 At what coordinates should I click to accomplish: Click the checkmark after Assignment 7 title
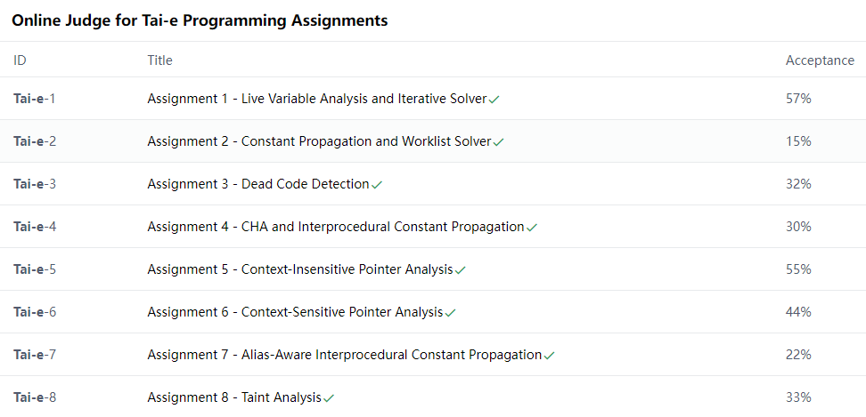(549, 356)
